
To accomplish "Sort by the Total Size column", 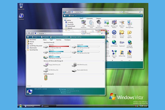I will click(x=59, y=40).
